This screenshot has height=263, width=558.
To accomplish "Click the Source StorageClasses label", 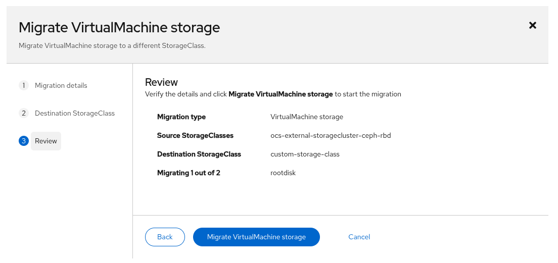I will pyautogui.click(x=195, y=135).
